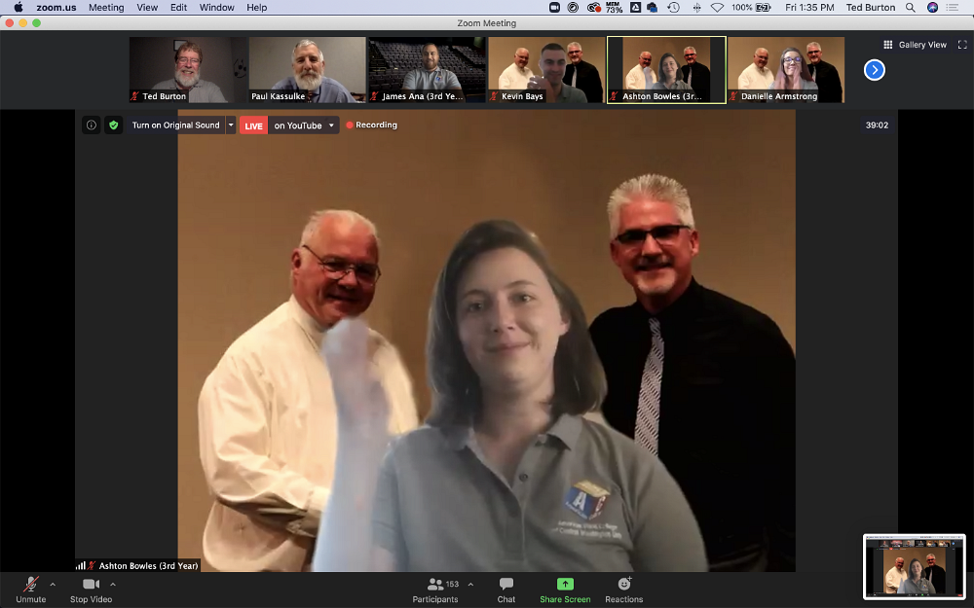Open the View menu
974x608 pixels.
(147, 8)
